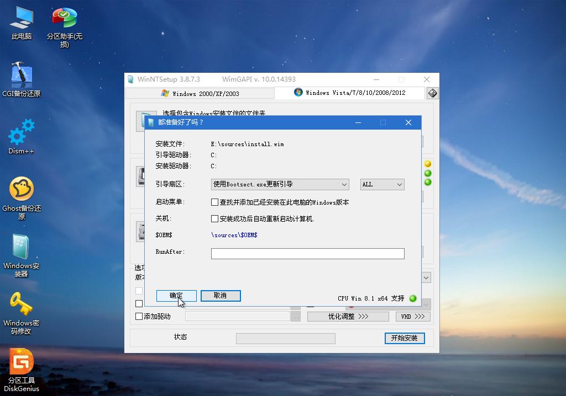This screenshot has width=566, height=396.
Task: Select the Windows Vista/7/8/10/2008/2012 tab
Action: (350, 93)
